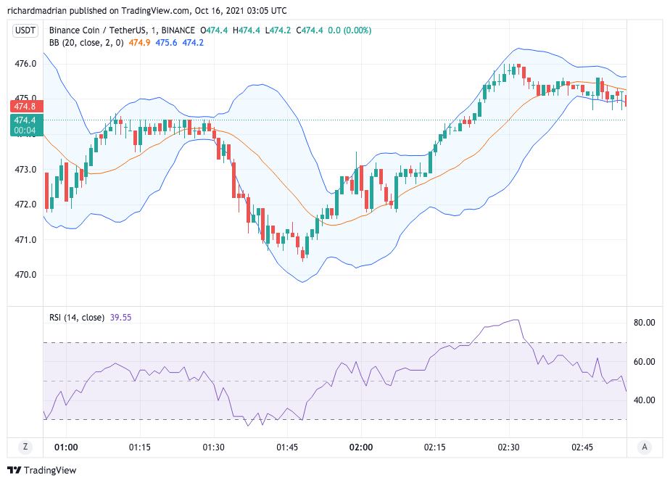Click the 476.0 price axis label

click(x=25, y=64)
